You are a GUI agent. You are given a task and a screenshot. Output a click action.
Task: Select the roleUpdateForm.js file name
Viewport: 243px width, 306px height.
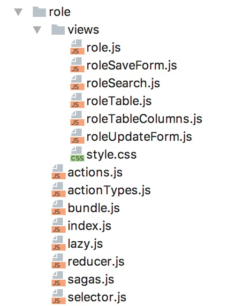[x=139, y=137]
